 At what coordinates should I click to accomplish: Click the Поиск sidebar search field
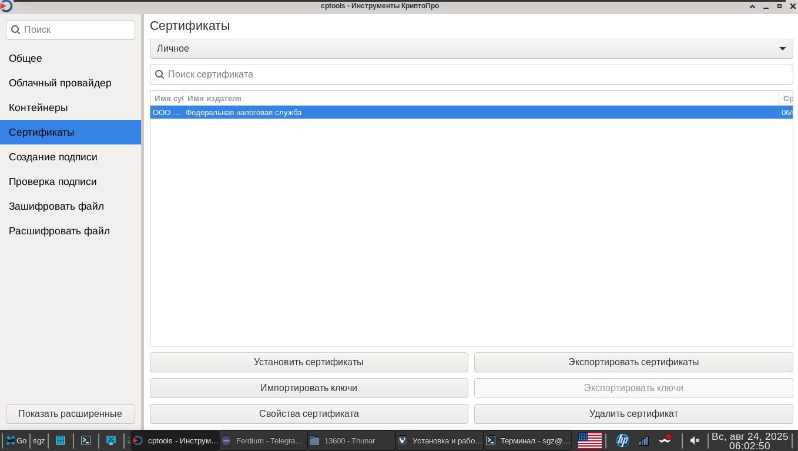coord(71,30)
